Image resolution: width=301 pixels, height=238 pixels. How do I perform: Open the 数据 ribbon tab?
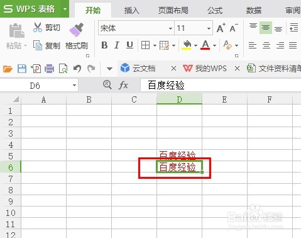click(253, 10)
